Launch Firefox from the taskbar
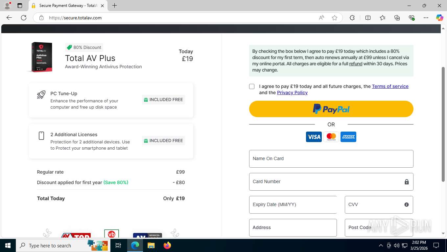The image size is (447, 252). pyautogui.click(x=167, y=245)
